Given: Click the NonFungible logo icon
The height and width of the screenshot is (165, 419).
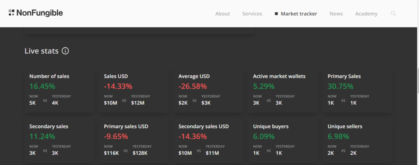Looking at the screenshot, I should click(11, 13).
